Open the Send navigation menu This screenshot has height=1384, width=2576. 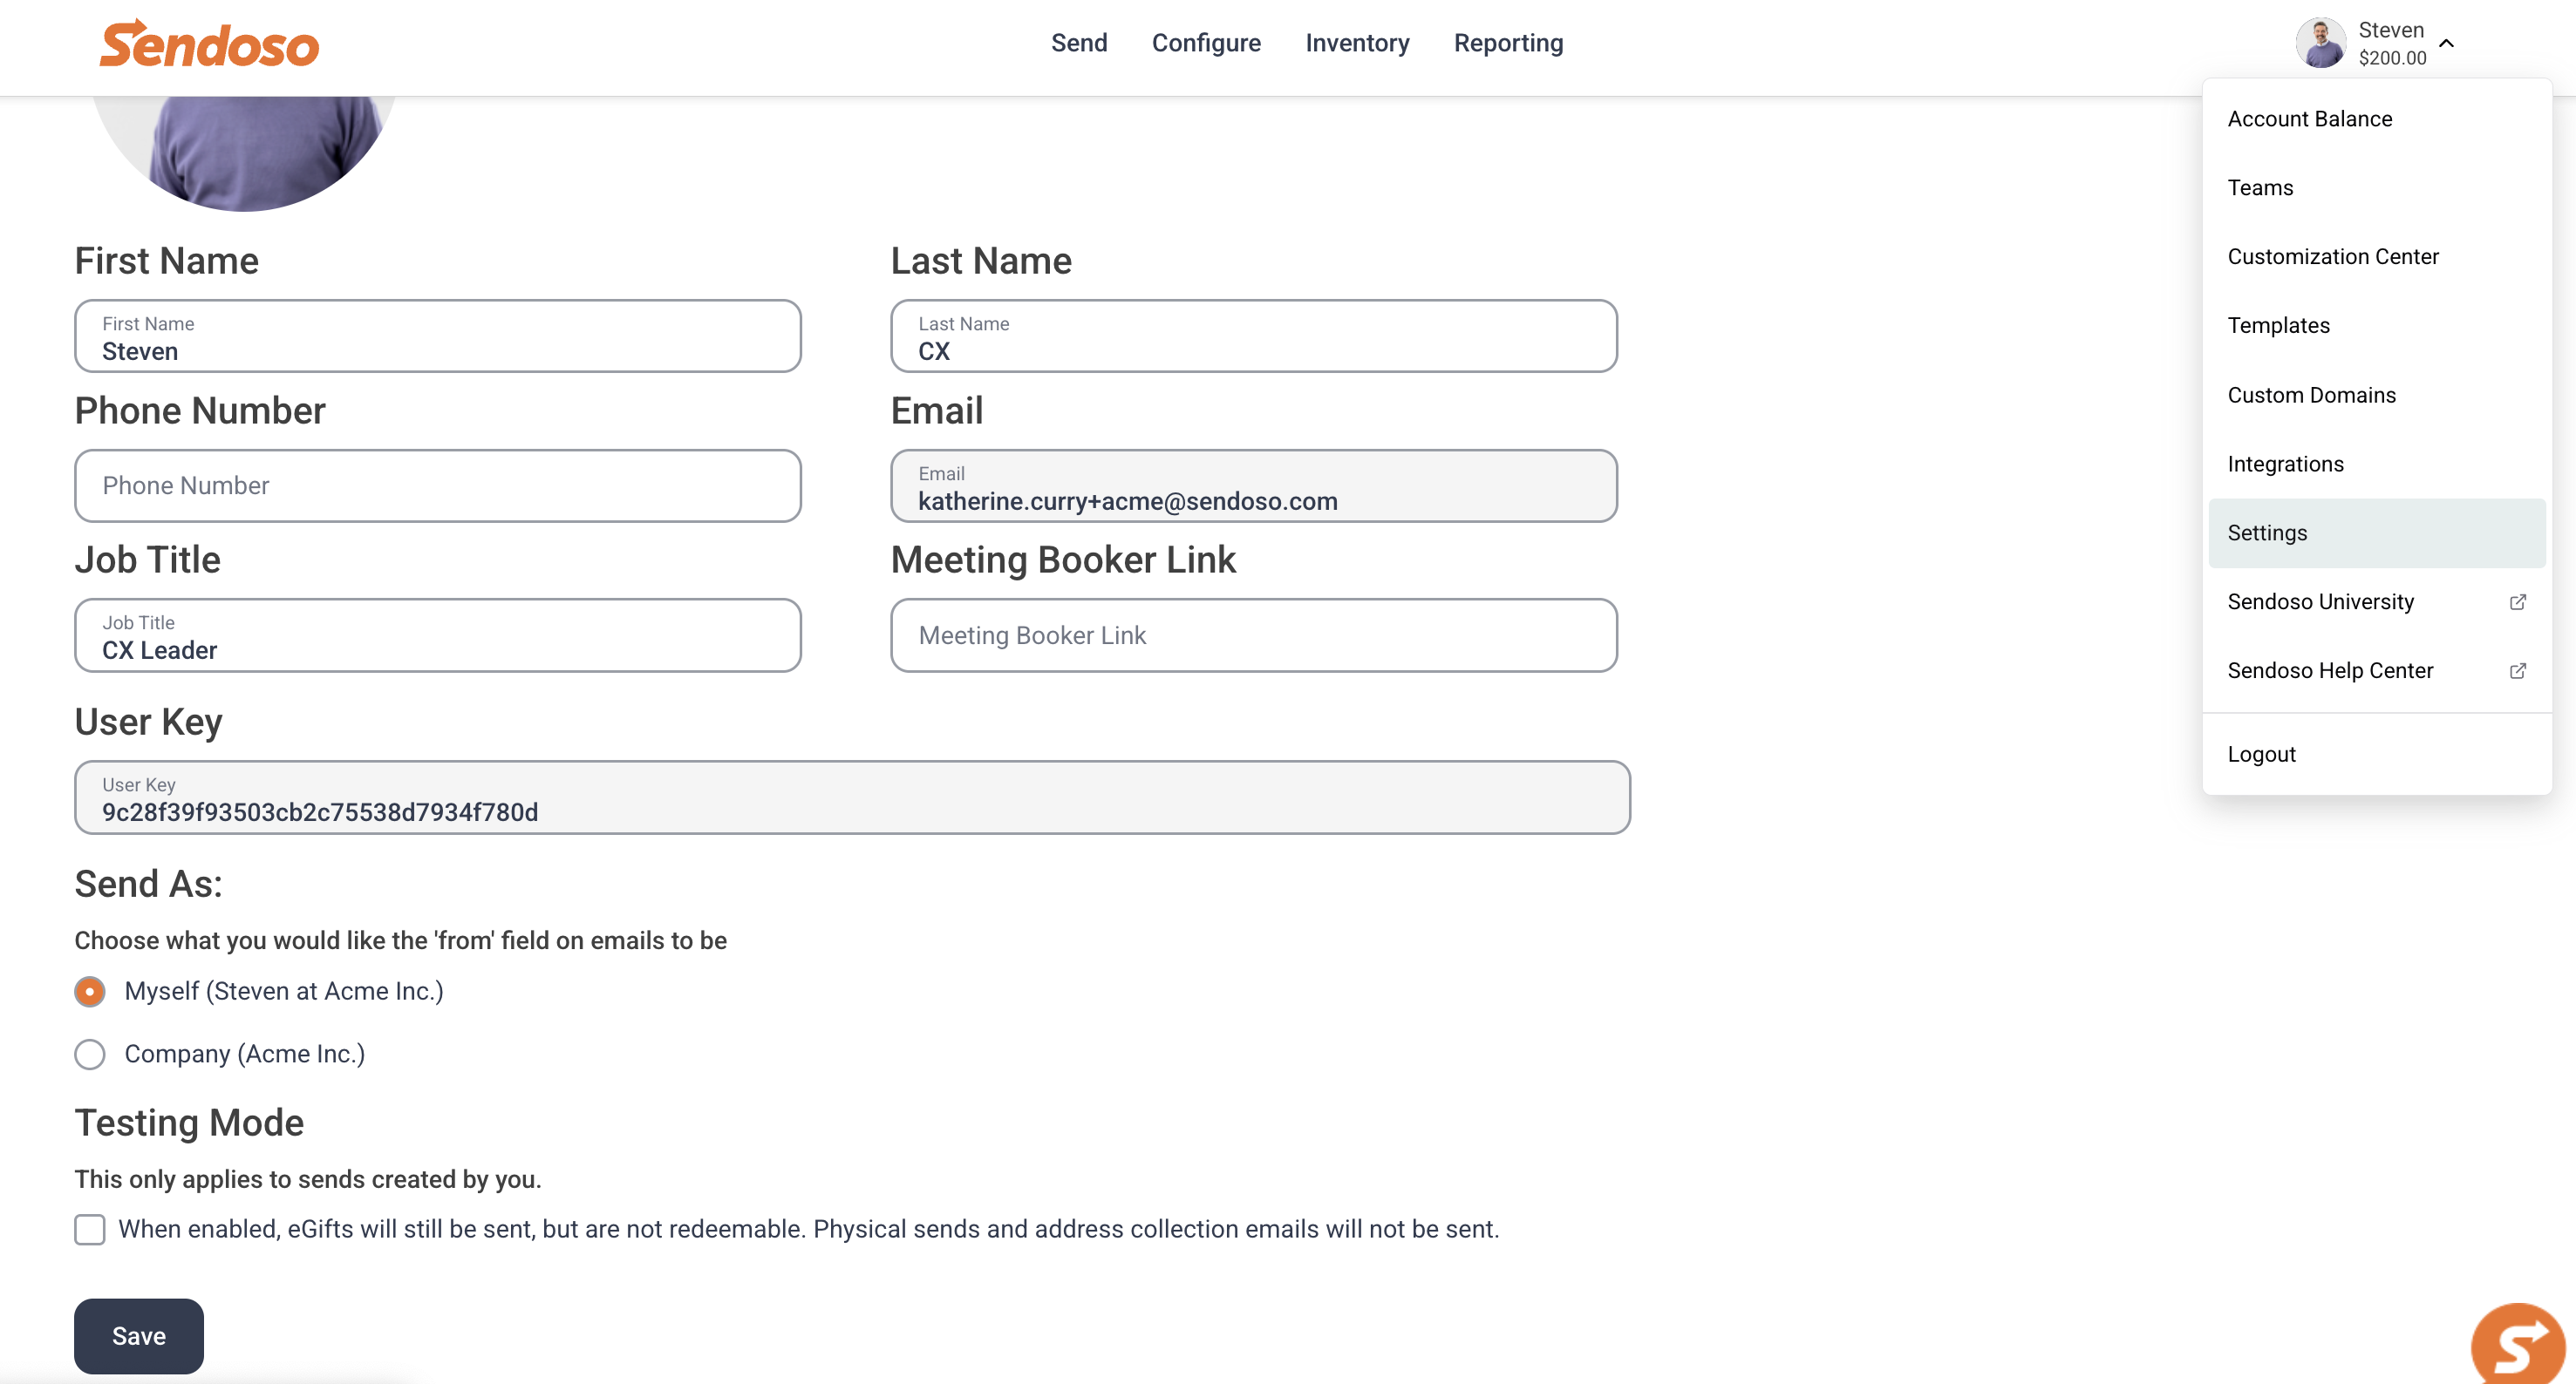(x=1079, y=43)
